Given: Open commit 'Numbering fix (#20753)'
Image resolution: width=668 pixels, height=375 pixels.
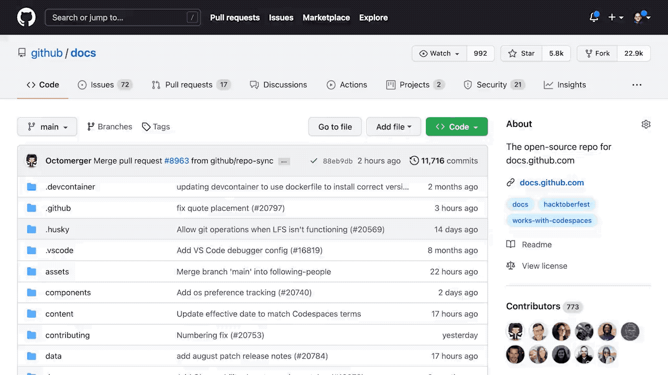Looking at the screenshot, I should pos(220,335).
